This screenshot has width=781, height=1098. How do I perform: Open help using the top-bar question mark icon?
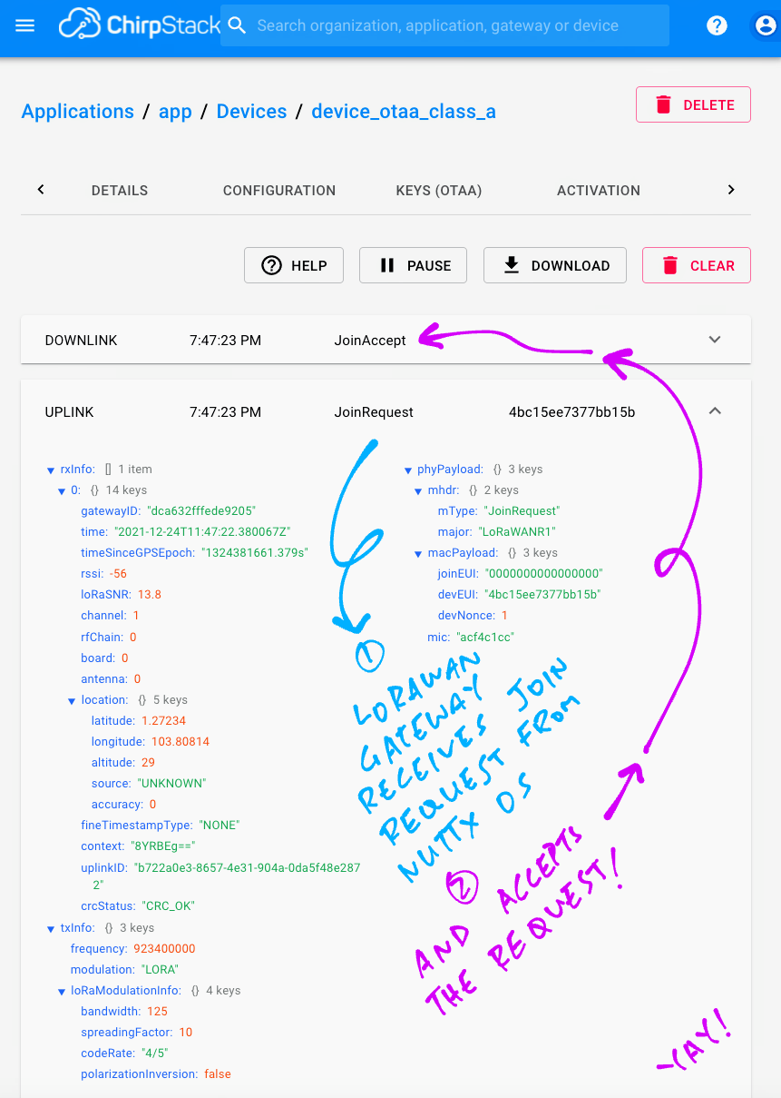tap(717, 25)
